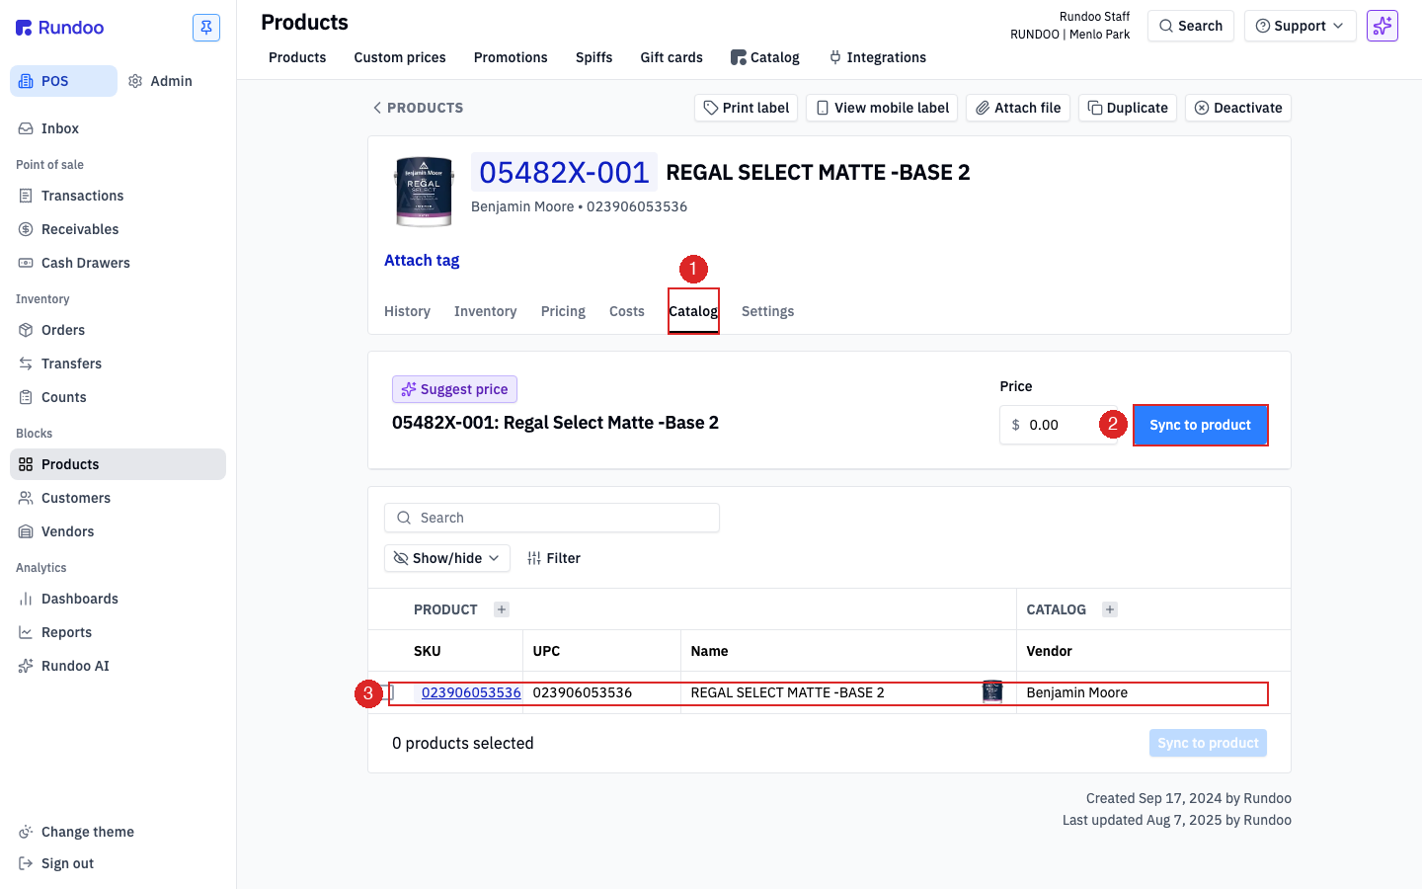Add column next to PRODUCT header
The height and width of the screenshot is (889, 1422).
click(502, 609)
